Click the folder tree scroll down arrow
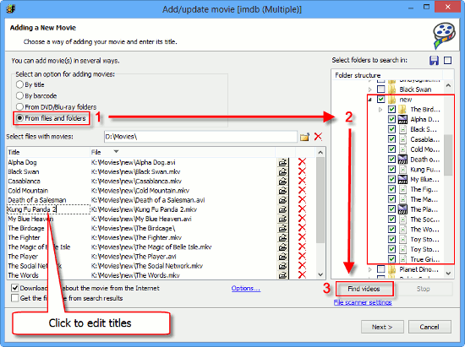The image size is (465, 347). [448, 273]
